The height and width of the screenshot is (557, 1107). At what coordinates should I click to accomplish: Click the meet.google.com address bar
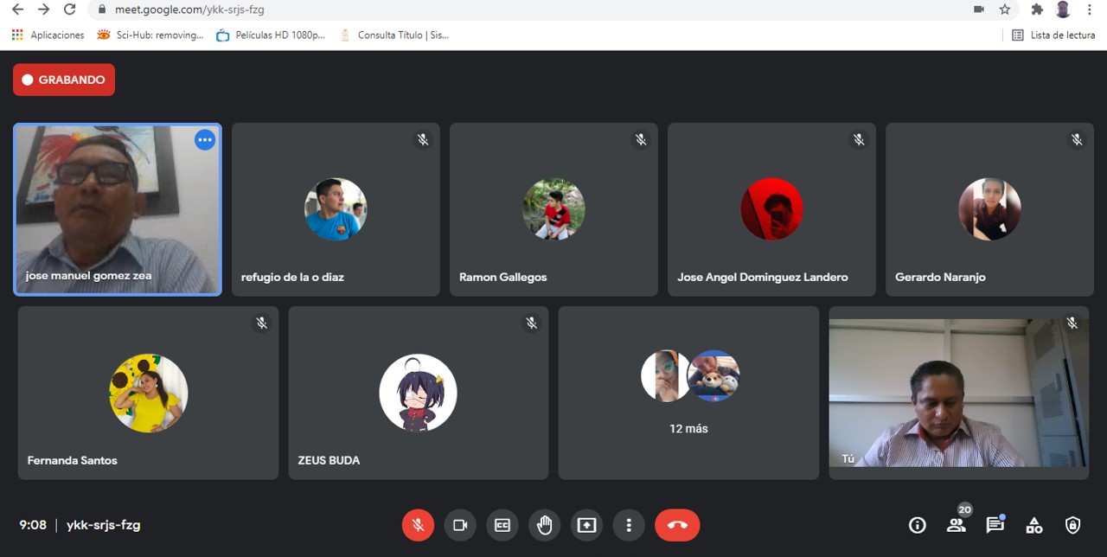(x=519, y=10)
